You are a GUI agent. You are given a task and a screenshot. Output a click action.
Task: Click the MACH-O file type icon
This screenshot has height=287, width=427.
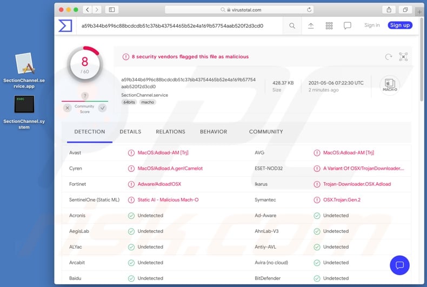[389, 85]
